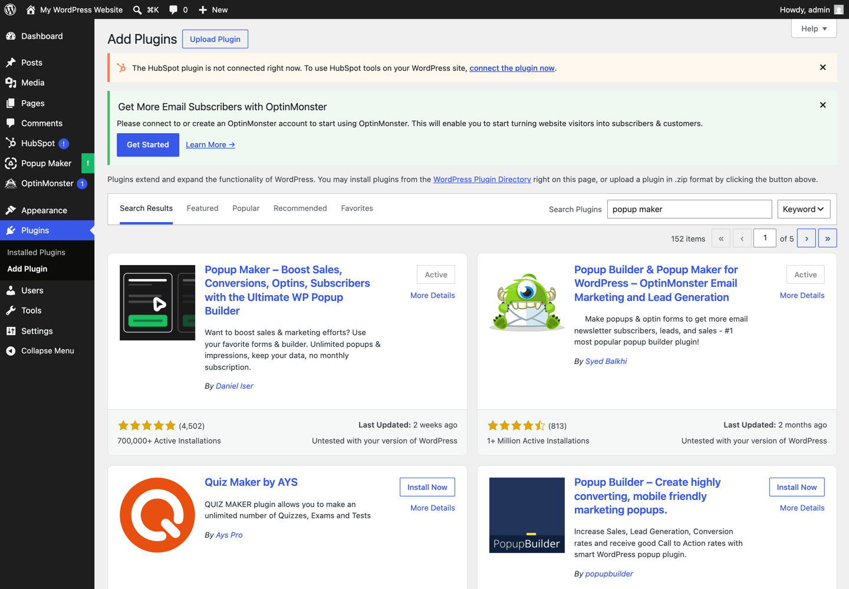Click the HubSpot sprocket sidebar icon
Viewport: 849px width, 589px height.
[x=11, y=143]
